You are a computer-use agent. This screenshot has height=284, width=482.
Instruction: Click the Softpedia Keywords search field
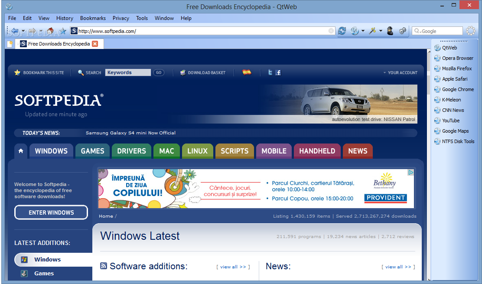128,72
